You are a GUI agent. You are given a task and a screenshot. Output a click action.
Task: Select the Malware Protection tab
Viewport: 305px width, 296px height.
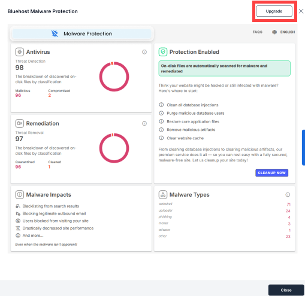pyautogui.click(x=81, y=33)
